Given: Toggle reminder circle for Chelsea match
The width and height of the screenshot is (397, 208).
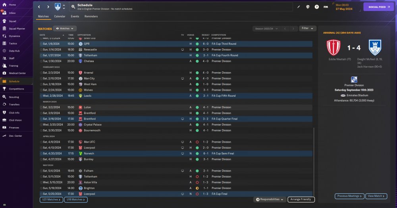Looking at the screenshot, I should click(41, 61).
